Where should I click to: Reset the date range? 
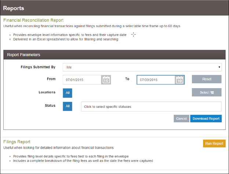[x=207, y=79]
